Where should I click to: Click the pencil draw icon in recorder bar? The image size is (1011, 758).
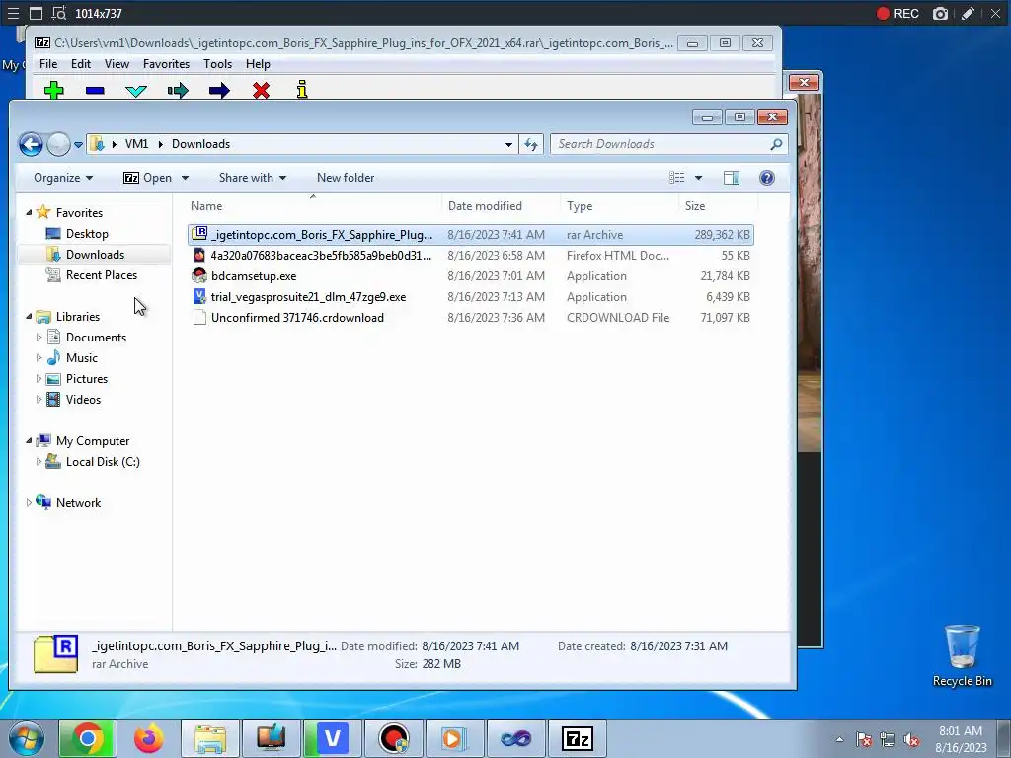pyautogui.click(x=968, y=14)
